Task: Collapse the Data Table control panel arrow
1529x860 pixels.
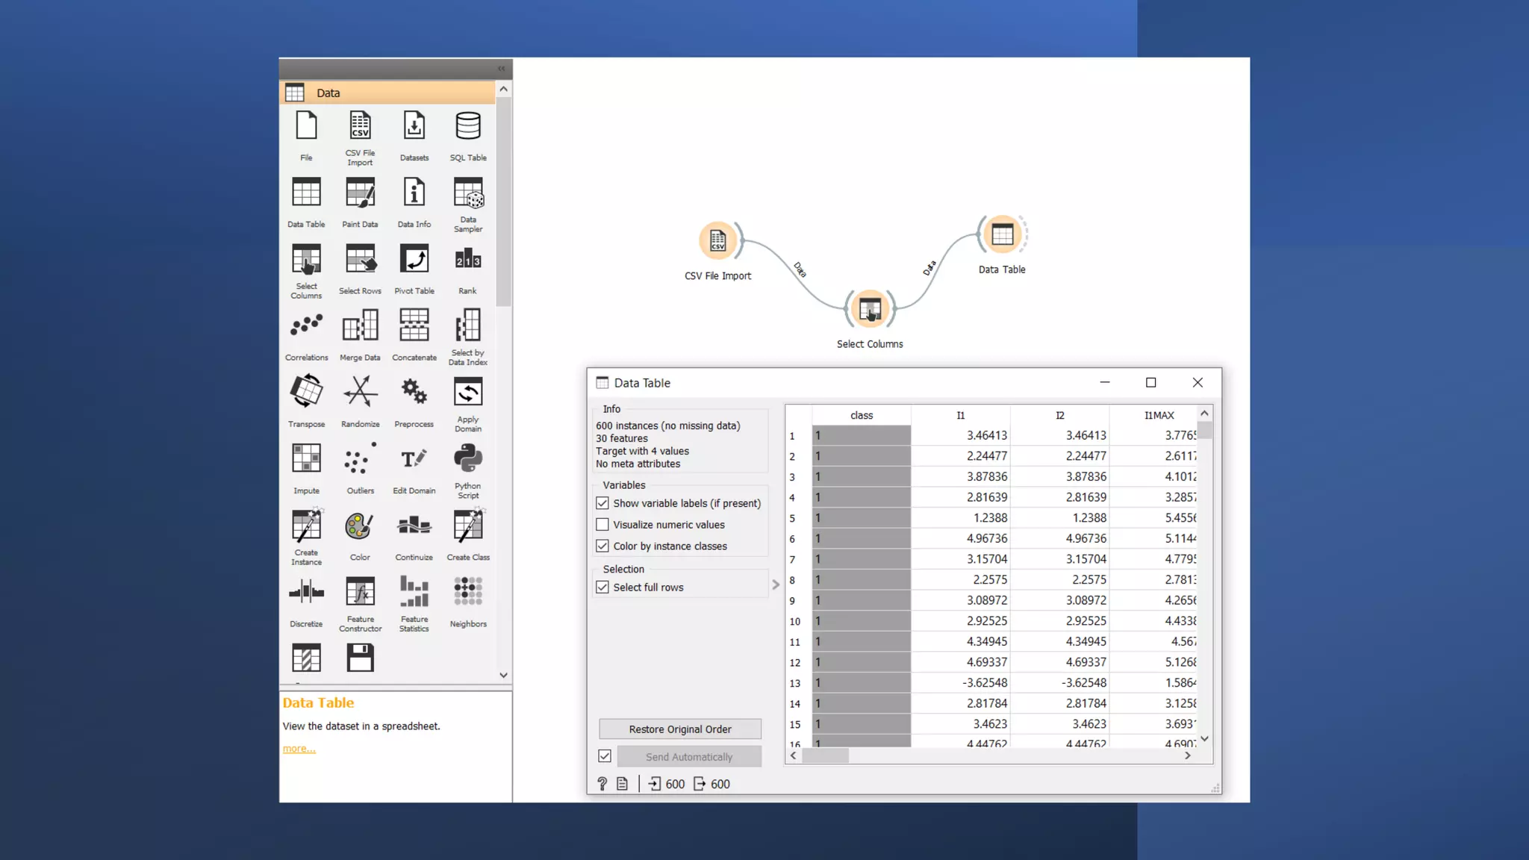Action: tap(776, 585)
